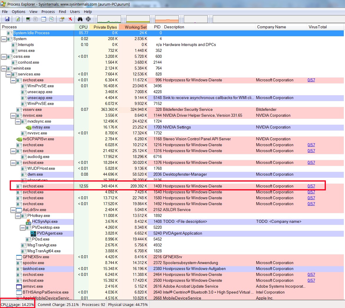Viewport: 345px width, 308px height.
Task: Click the PVDAgent.exe process icon
Action: [33, 233]
